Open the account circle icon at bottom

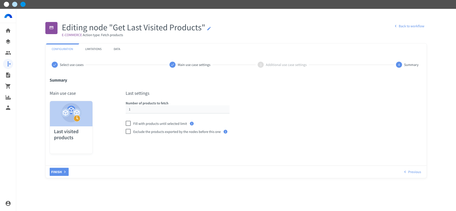pos(8,203)
